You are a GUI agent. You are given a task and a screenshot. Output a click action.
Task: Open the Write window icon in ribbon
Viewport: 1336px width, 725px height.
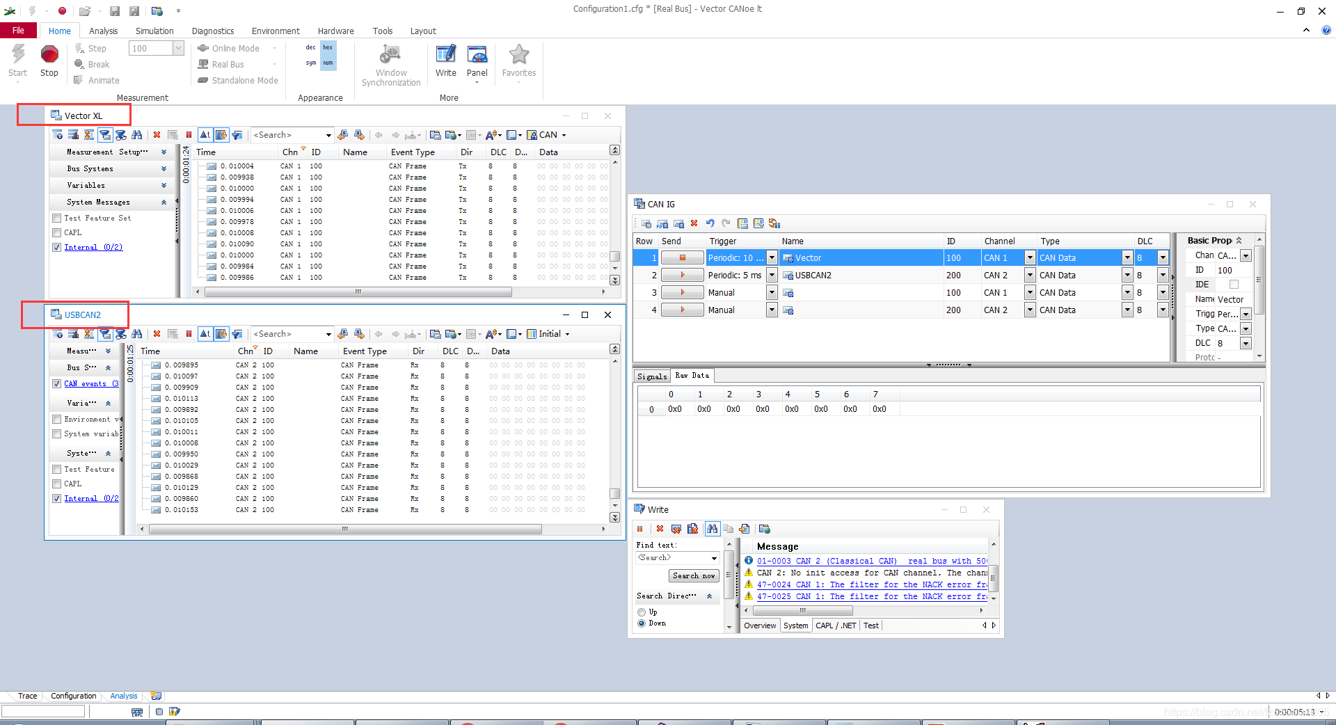pos(445,60)
